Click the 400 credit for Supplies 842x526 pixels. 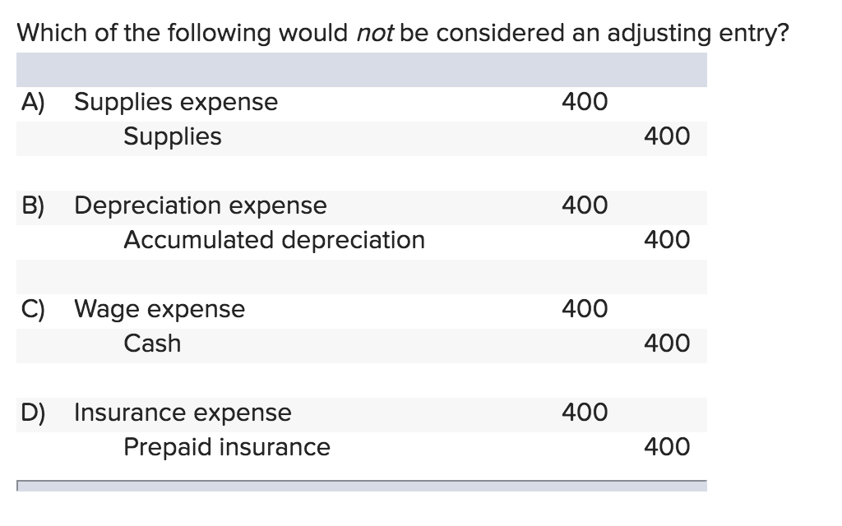click(667, 136)
